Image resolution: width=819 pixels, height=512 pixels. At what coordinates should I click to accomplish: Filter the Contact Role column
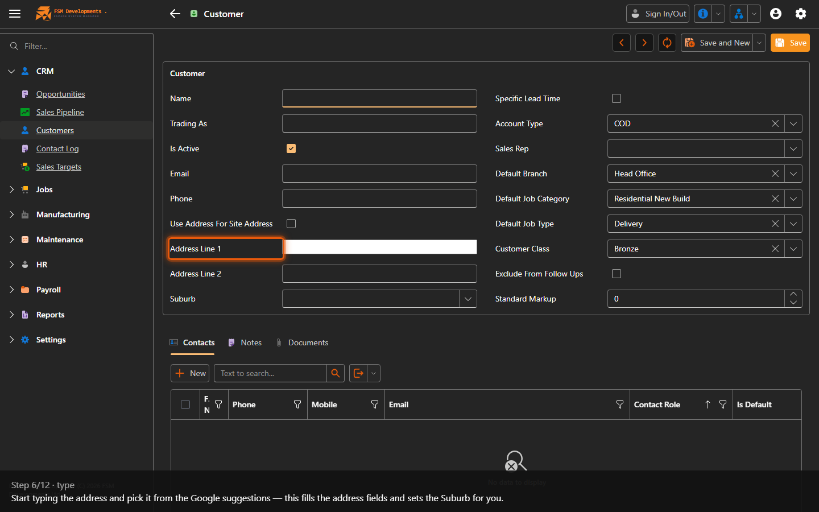723,404
